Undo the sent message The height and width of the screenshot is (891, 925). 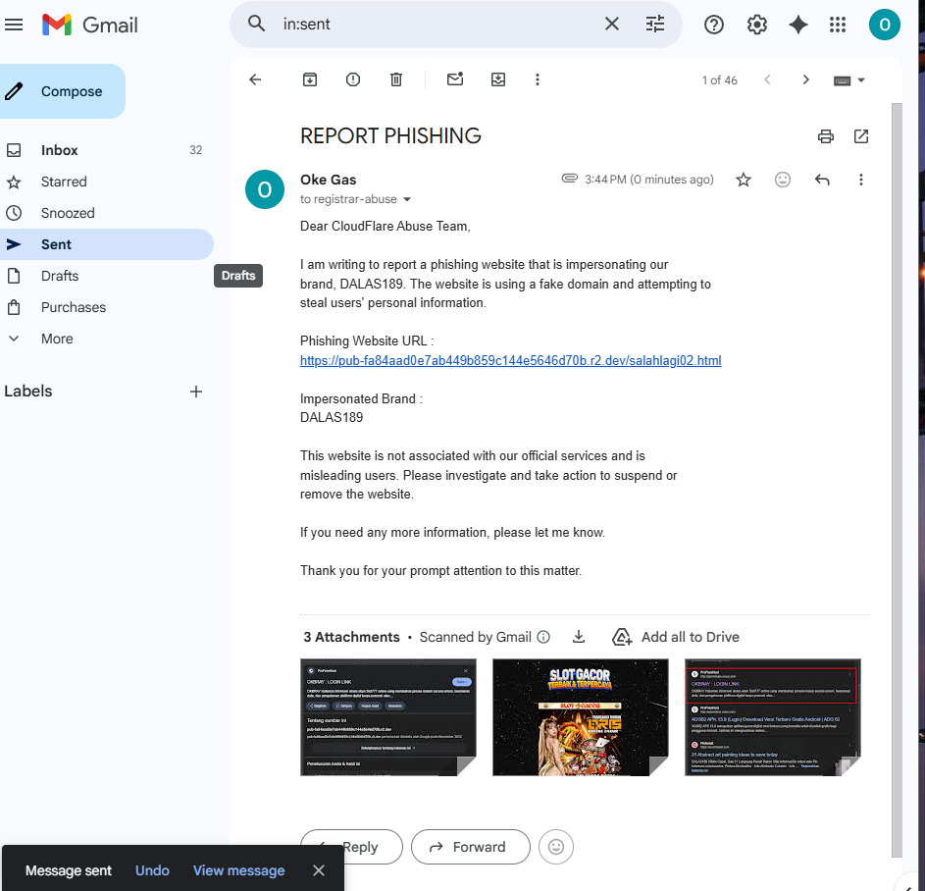(152, 870)
